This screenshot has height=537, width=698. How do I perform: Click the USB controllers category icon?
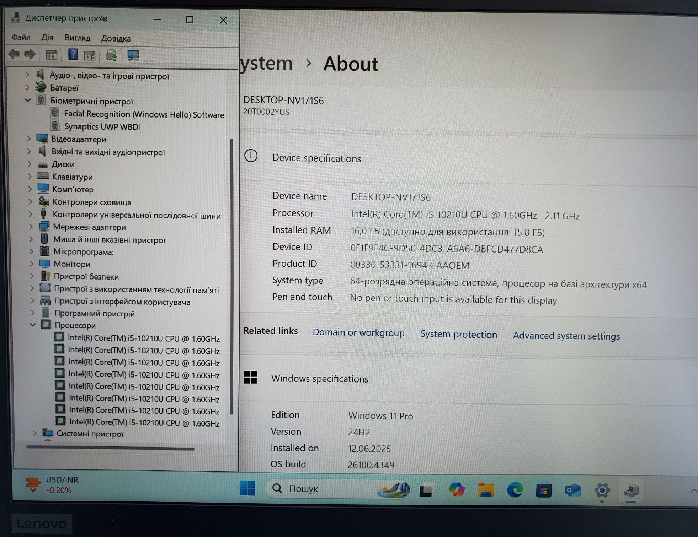click(43, 213)
